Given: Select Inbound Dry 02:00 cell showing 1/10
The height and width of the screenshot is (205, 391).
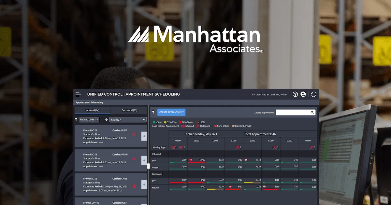Looking at the screenshot, I should (289, 161).
